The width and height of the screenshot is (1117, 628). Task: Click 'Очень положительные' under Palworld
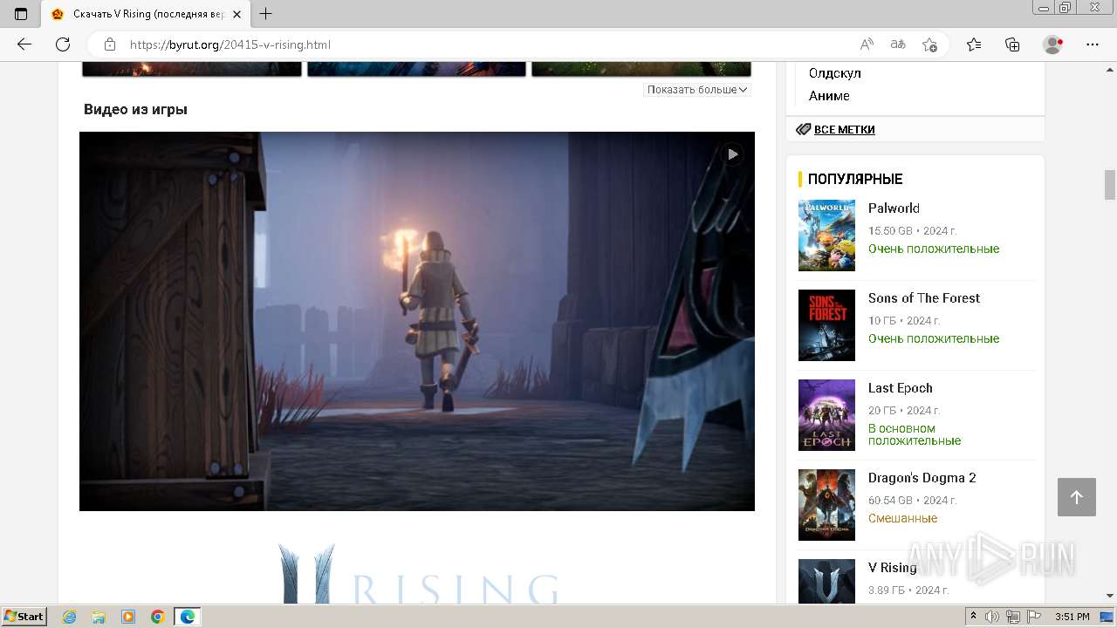(x=934, y=249)
